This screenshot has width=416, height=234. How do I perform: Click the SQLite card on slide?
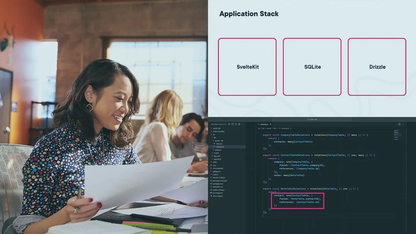pos(312,67)
